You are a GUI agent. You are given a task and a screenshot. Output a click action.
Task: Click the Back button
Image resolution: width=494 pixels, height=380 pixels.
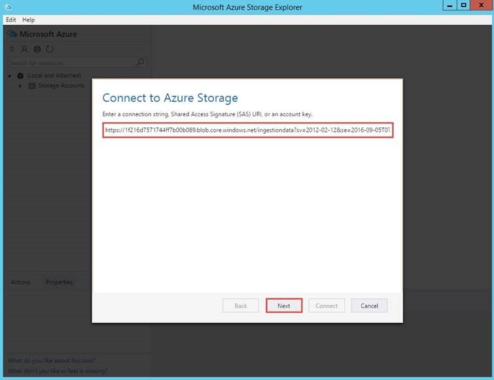click(241, 306)
